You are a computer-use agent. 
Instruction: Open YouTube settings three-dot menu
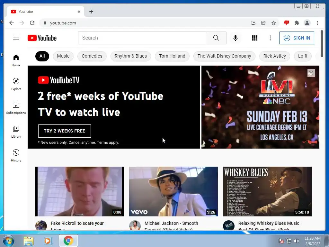tap(270, 38)
